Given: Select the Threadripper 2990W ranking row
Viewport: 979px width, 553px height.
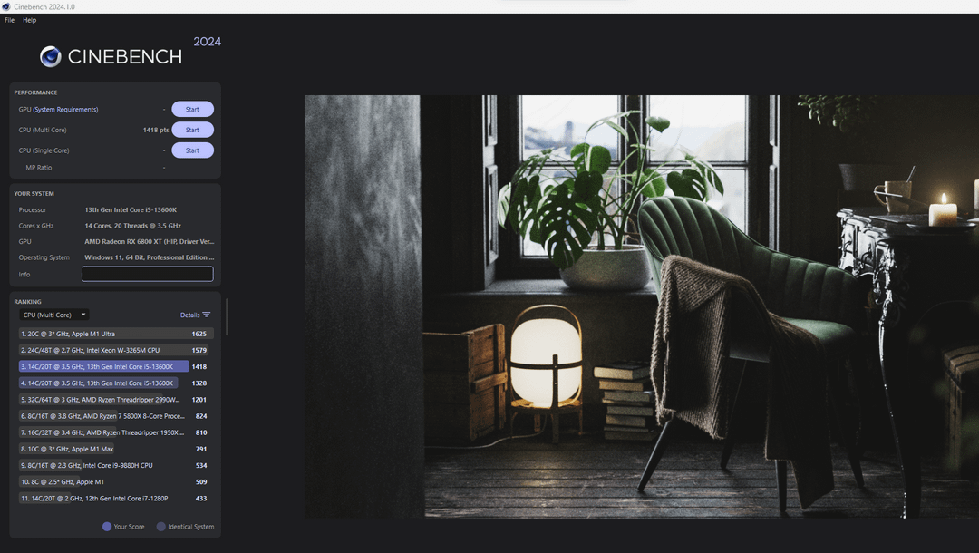Looking at the screenshot, I should pos(116,400).
